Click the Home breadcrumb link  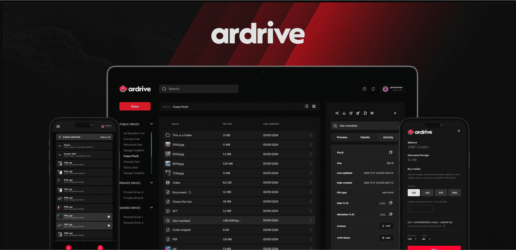click(x=166, y=107)
